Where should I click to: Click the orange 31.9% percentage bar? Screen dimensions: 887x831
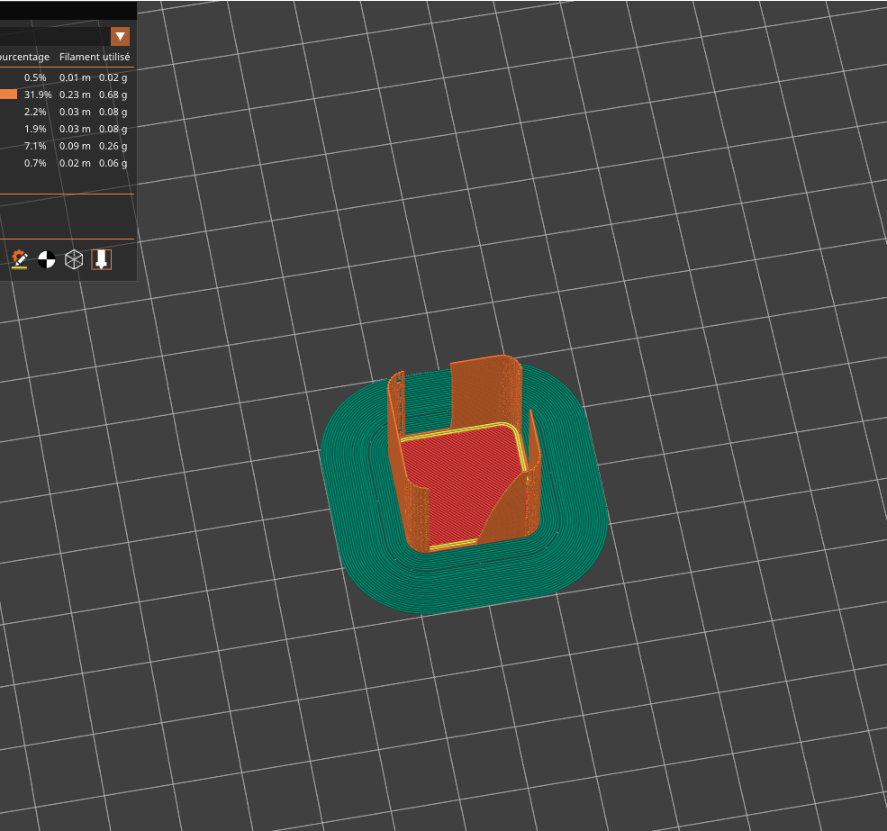(8, 95)
